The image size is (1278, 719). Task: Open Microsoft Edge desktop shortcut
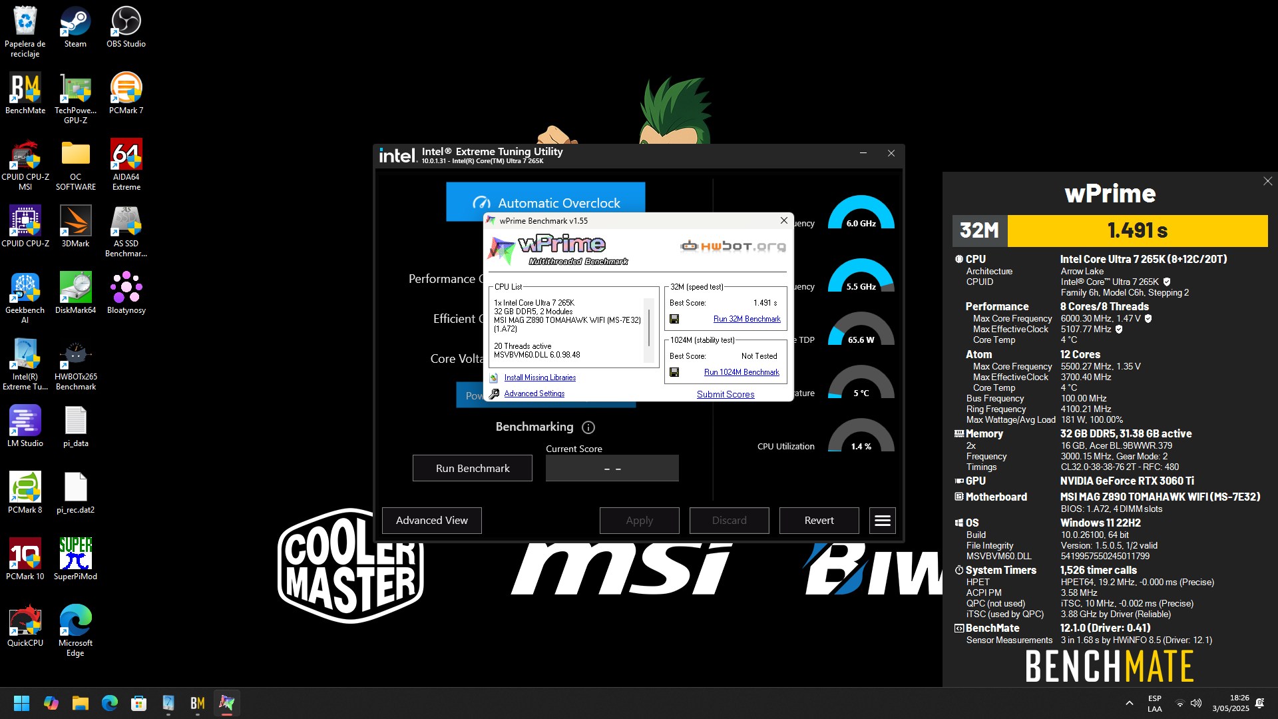point(75,631)
